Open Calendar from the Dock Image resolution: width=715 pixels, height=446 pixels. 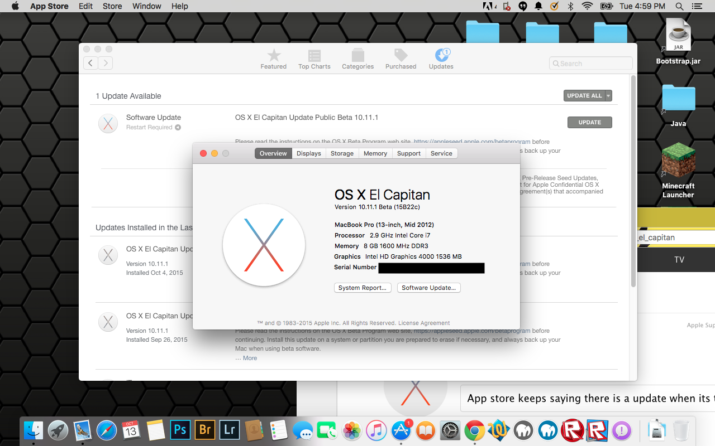(131, 430)
